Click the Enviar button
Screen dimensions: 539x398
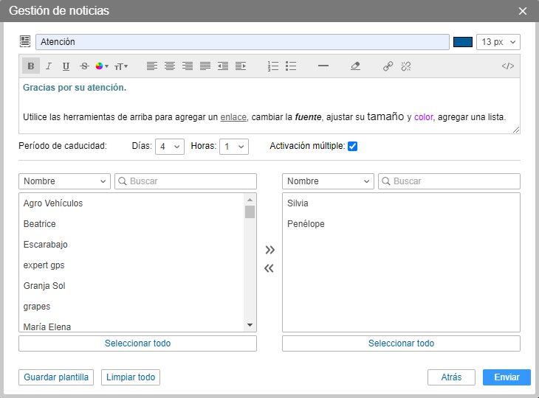point(507,377)
